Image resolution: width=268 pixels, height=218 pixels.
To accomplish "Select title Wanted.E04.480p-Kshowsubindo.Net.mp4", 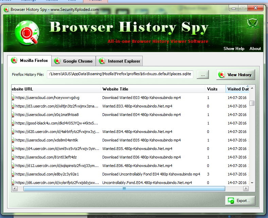I will pos(137,132).
